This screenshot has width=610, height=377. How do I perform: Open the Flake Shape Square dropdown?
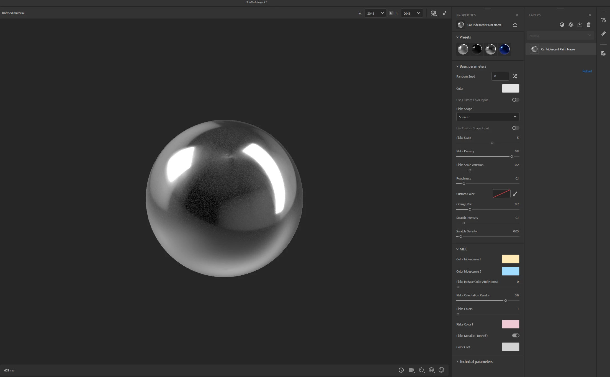click(487, 117)
